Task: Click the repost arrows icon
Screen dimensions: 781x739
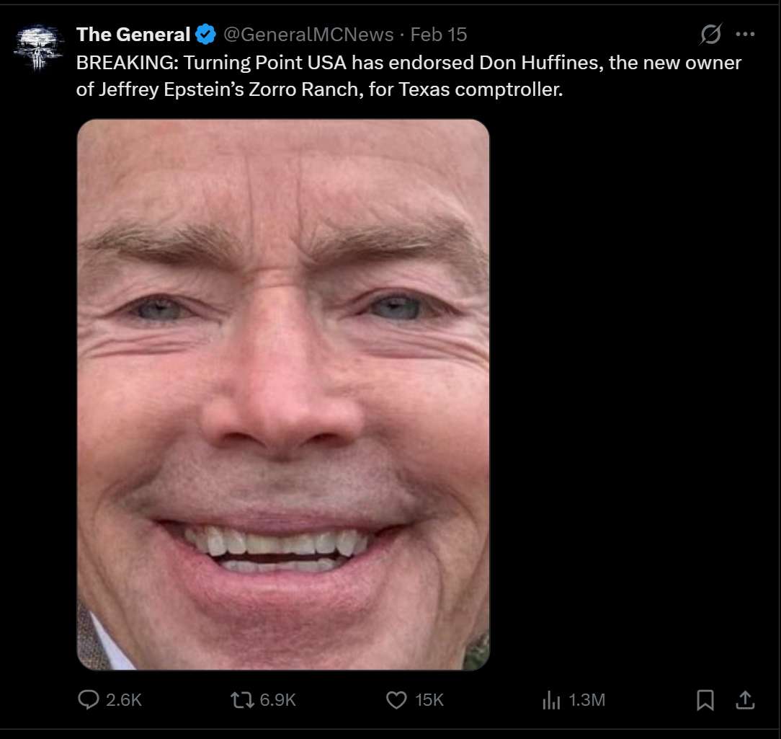Action: [240, 699]
